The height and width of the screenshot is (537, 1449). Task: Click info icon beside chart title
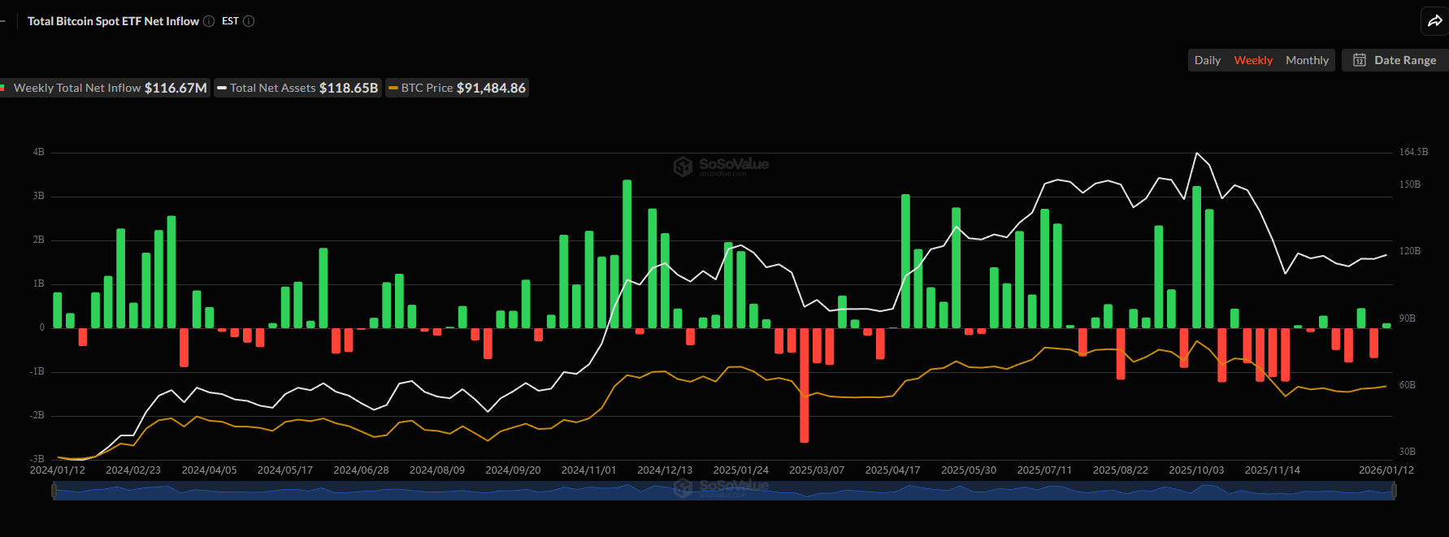pos(209,21)
